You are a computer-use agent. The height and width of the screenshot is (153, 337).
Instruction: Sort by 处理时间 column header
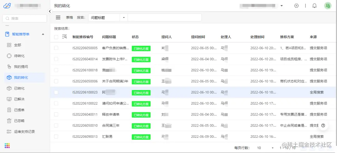pos(257,37)
